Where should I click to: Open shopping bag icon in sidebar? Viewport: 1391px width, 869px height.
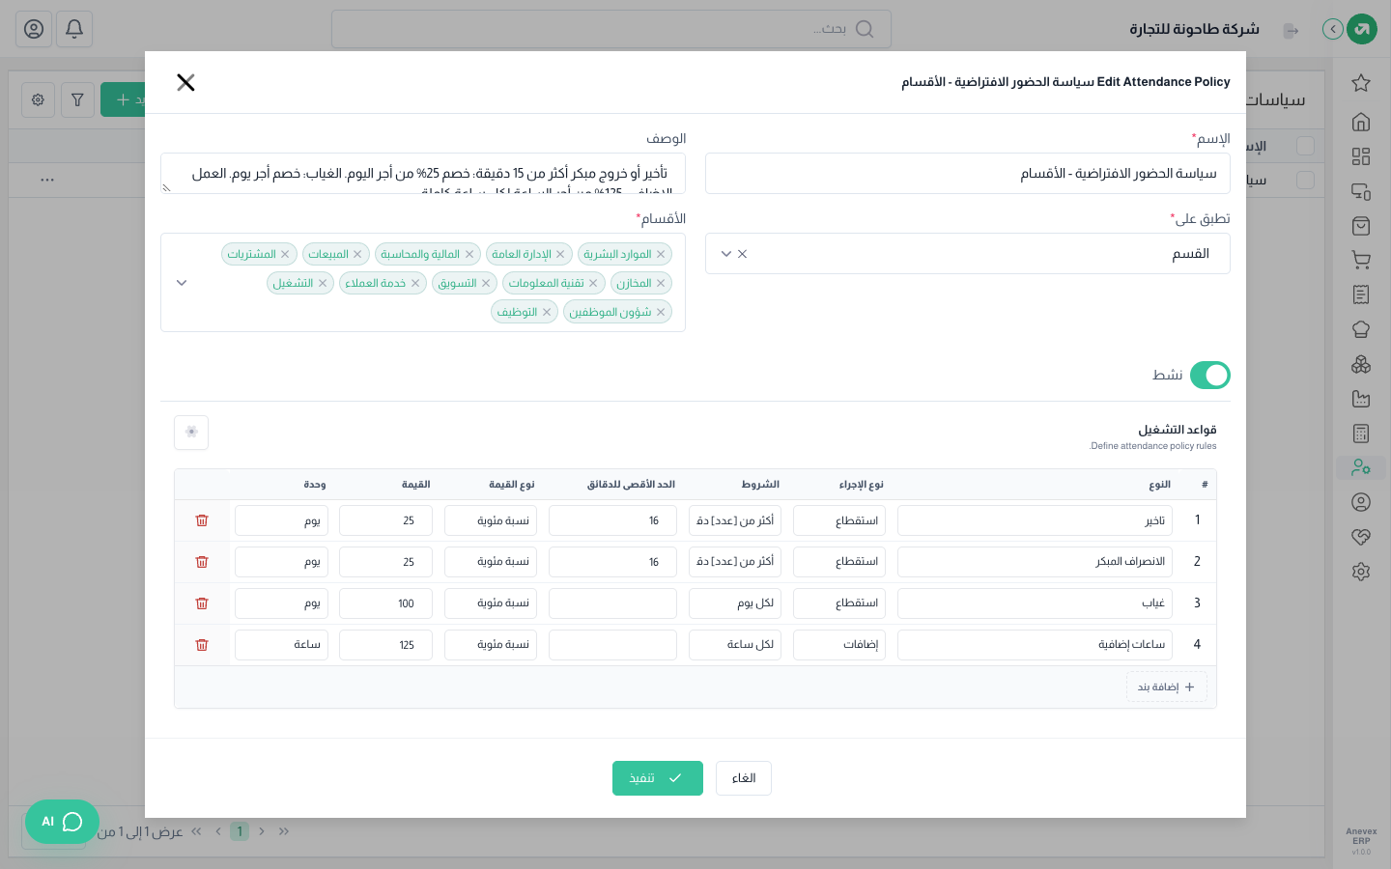[x=1361, y=226]
